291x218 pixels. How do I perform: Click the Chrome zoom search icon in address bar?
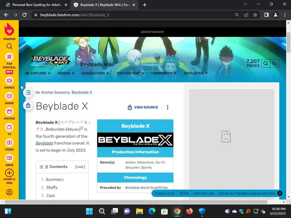tap(237, 15)
